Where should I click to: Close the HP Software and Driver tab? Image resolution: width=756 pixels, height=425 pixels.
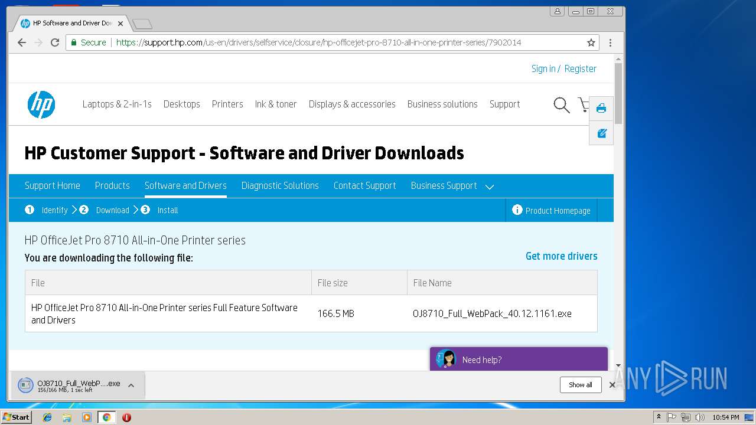120,24
